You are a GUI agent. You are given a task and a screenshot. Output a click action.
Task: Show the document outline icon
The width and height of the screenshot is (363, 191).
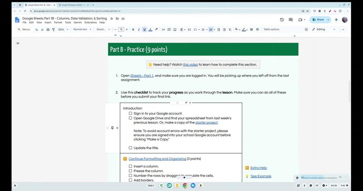[x=18, y=43]
